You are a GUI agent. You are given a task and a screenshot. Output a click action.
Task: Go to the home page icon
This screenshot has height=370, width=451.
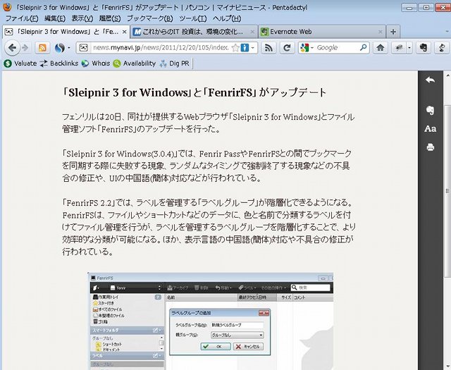click(381, 48)
